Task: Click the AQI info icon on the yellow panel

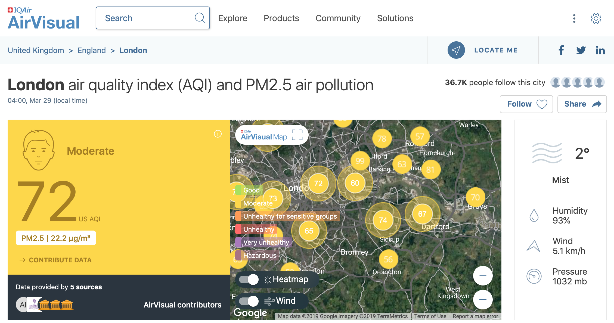Action: [x=218, y=134]
